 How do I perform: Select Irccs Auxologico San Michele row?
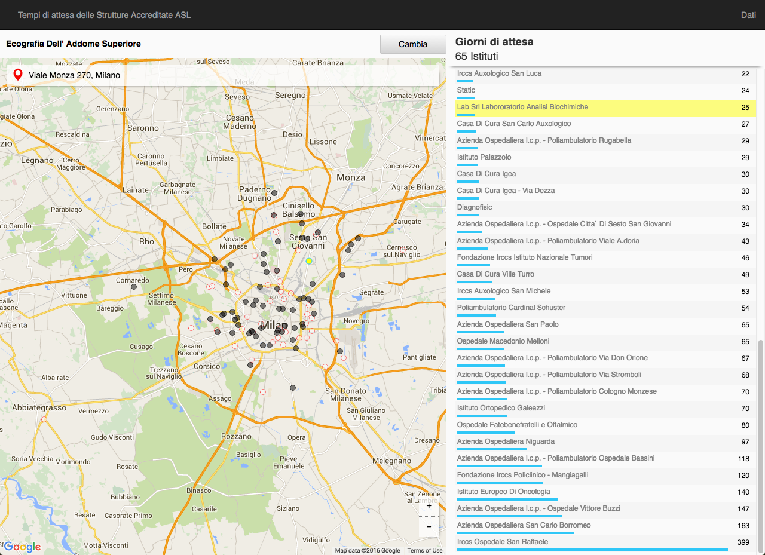(x=607, y=292)
